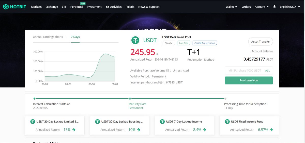The image size is (305, 143).
Task: Click the Interest Calculation Starts timeline dot
Action: pyautogui.click(x=34, y=98)
